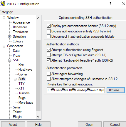Screen dimensions: 126x127
Task: Open the Behaviour category
Action: 20,27
